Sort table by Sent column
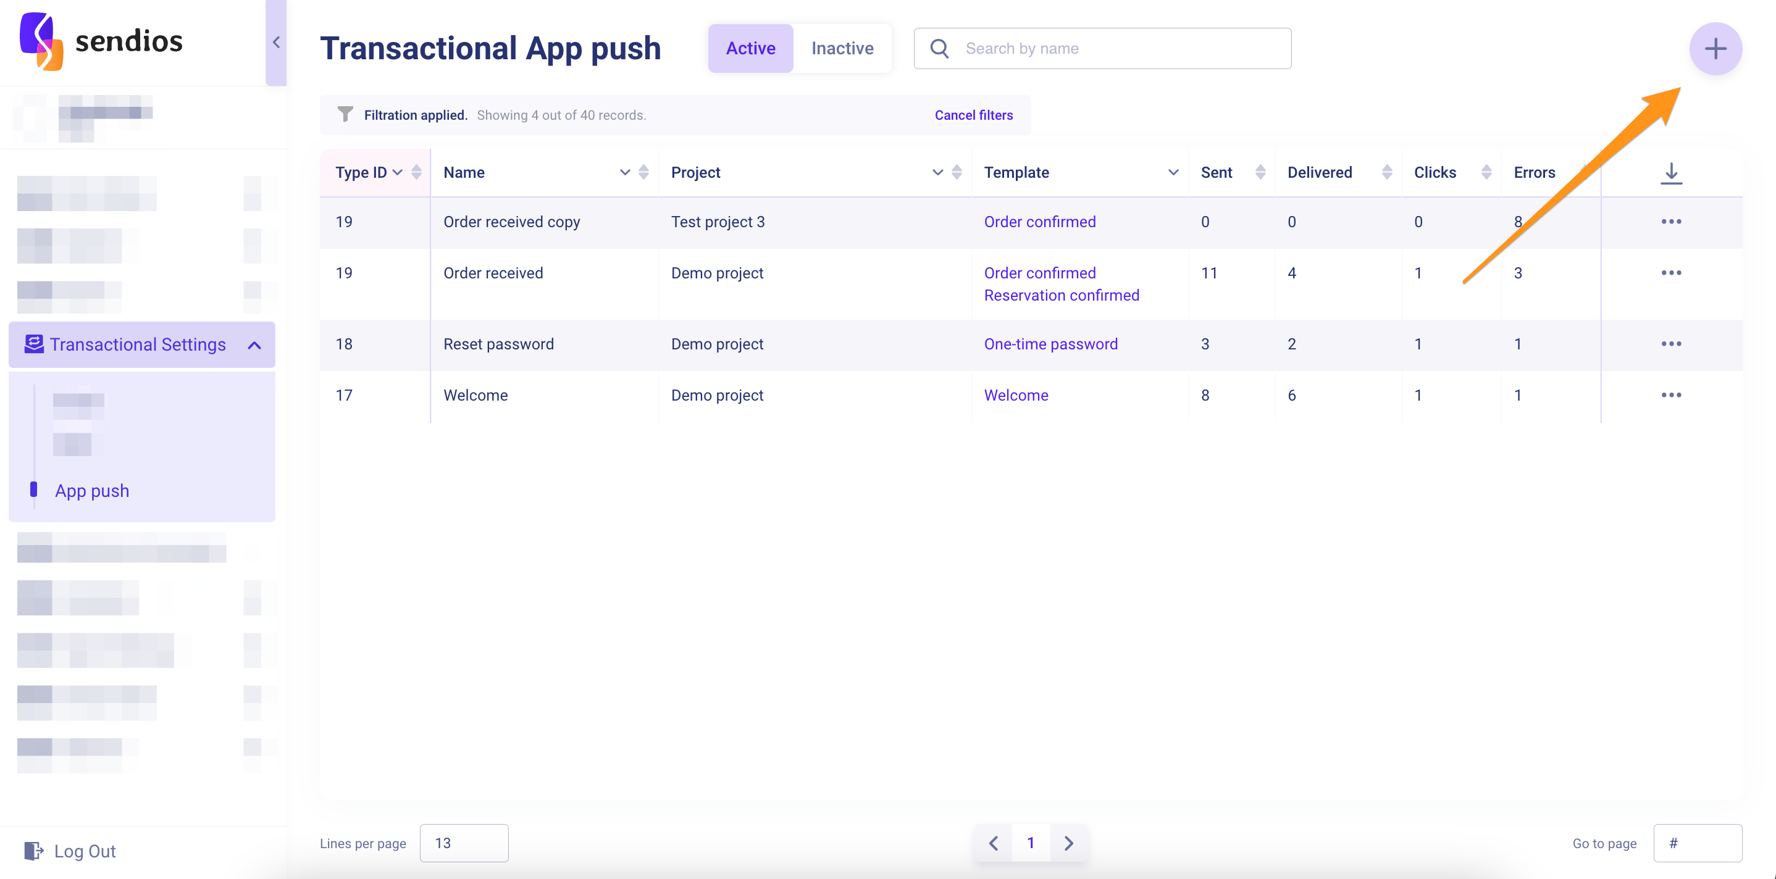 point(1260,172)
